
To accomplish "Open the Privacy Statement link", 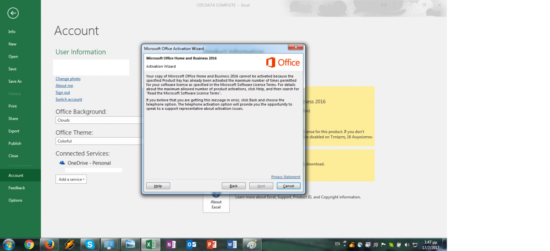I will pos(286,177).
